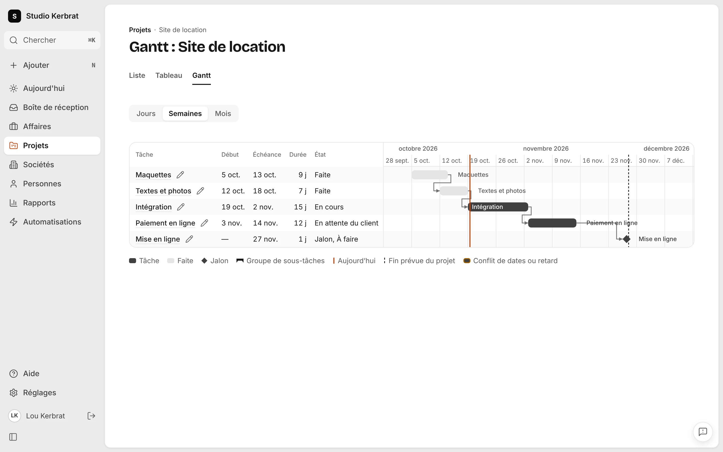Open Personnes page
This screenshot has height=452, width=723.
52,184
